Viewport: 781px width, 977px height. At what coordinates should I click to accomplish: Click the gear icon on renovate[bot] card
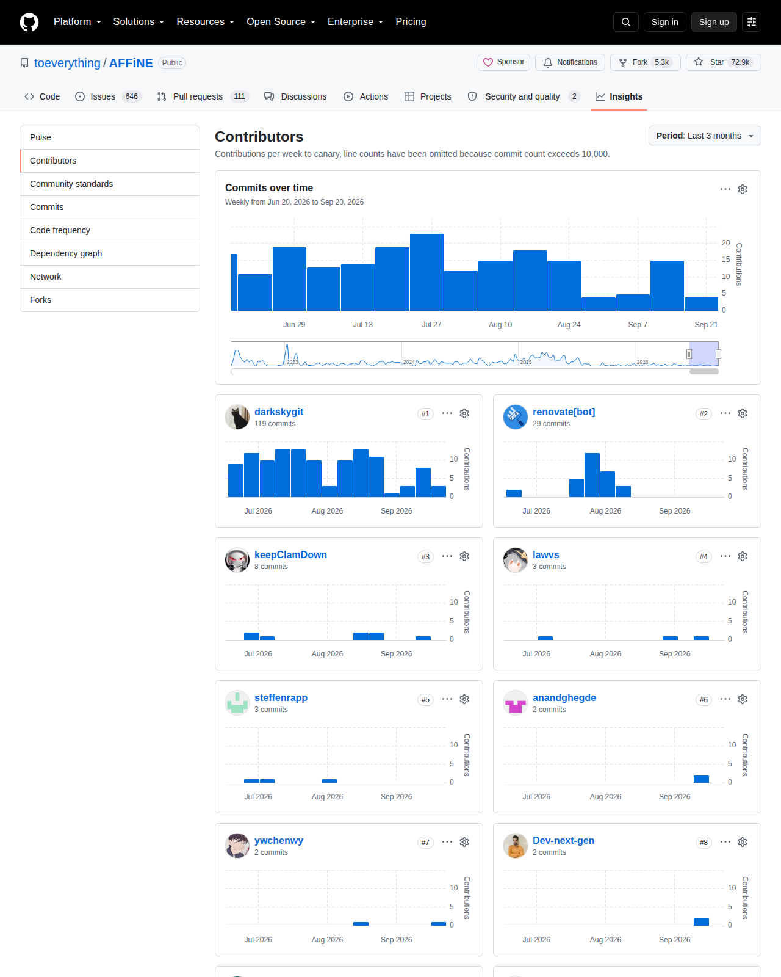(x=743, y=413)
